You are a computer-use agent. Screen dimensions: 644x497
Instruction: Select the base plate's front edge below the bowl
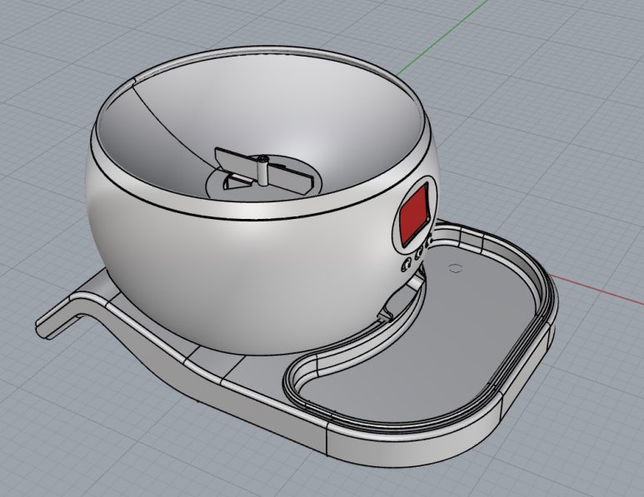click(x=250, y=393)
